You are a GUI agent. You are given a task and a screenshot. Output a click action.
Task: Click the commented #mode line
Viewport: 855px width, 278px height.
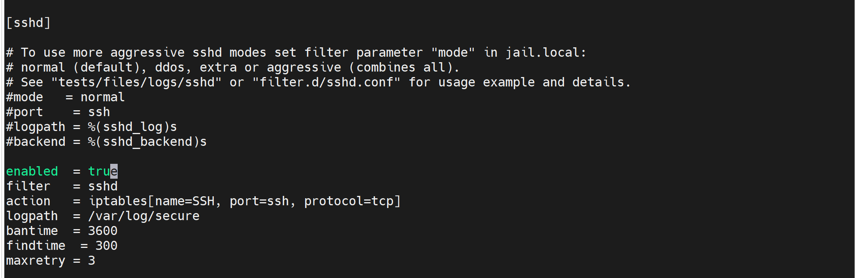point(65,97)
